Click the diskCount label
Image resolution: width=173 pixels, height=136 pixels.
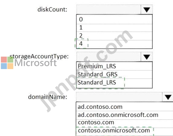click(52, 9)
